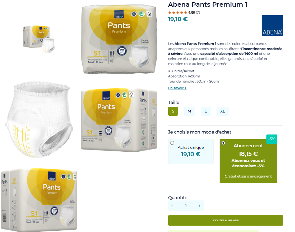The width and height of the screenshot is (295, 232).
Task: Choose size L option
Action: 206,111
